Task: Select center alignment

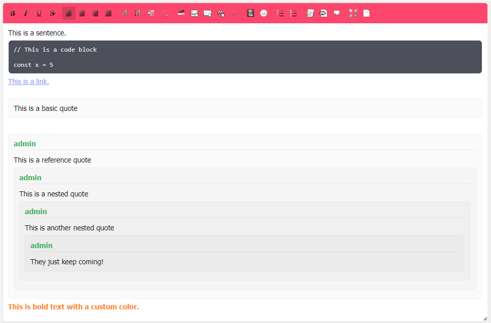Action: [82, 13]
